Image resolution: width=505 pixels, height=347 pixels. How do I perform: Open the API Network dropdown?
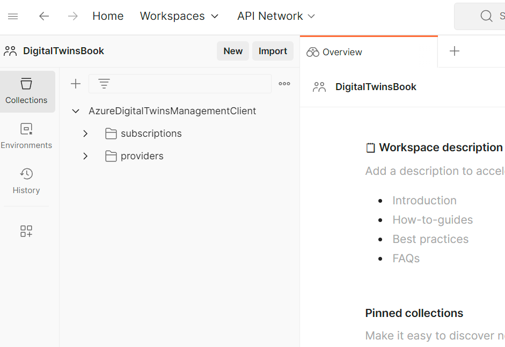[x=276, y=16]
